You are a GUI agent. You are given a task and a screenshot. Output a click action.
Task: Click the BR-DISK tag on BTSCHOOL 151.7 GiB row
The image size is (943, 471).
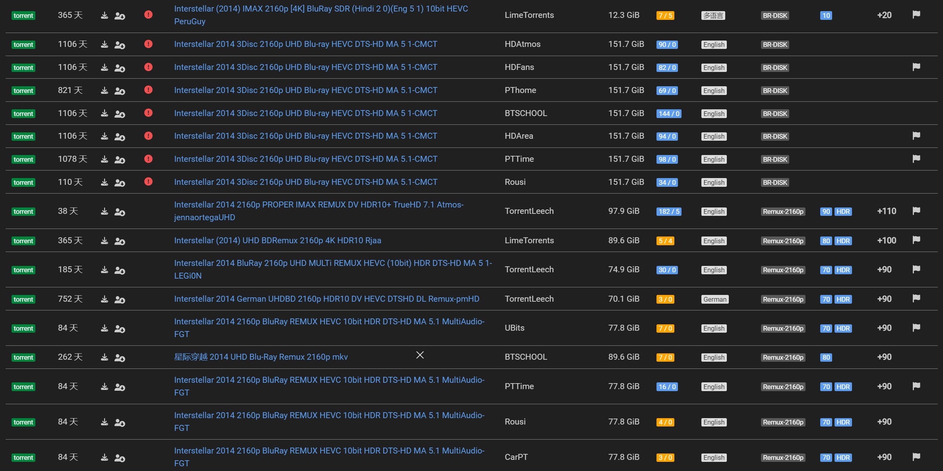pos(775,114)
